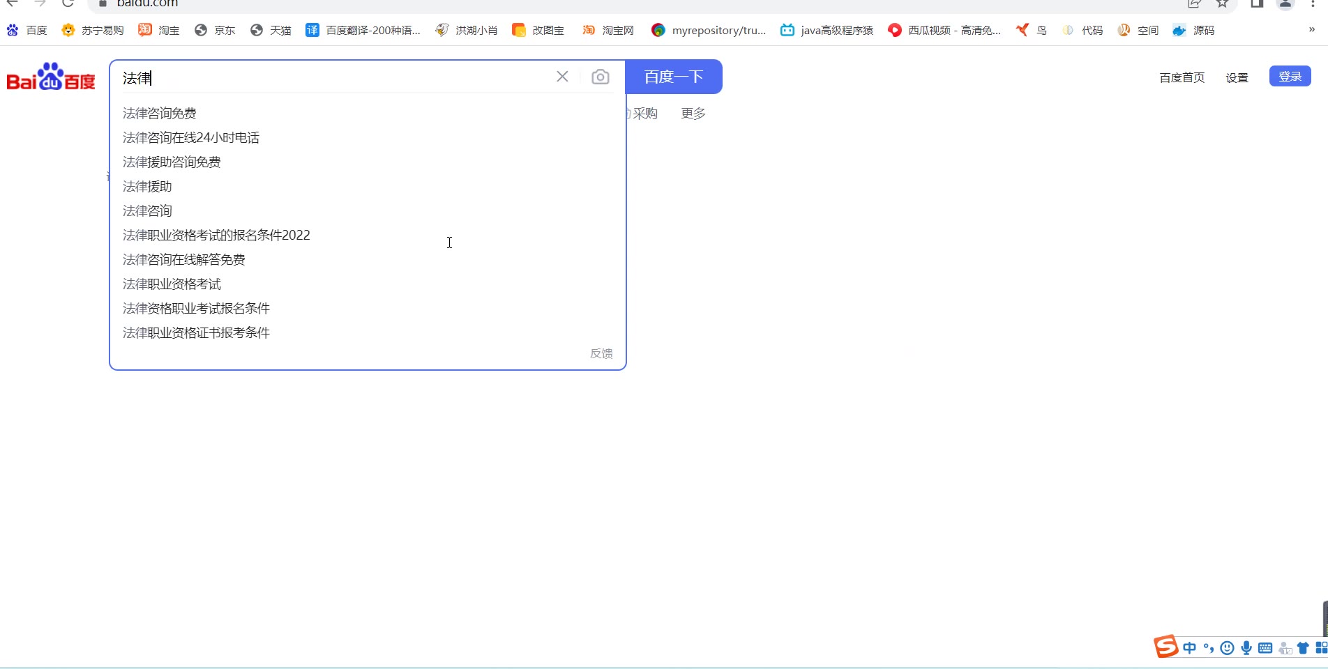The height and width of the screenshot is (669, 1328).
Task: Select suggestion 法律咨询免费
Action: tap(160, 113)
